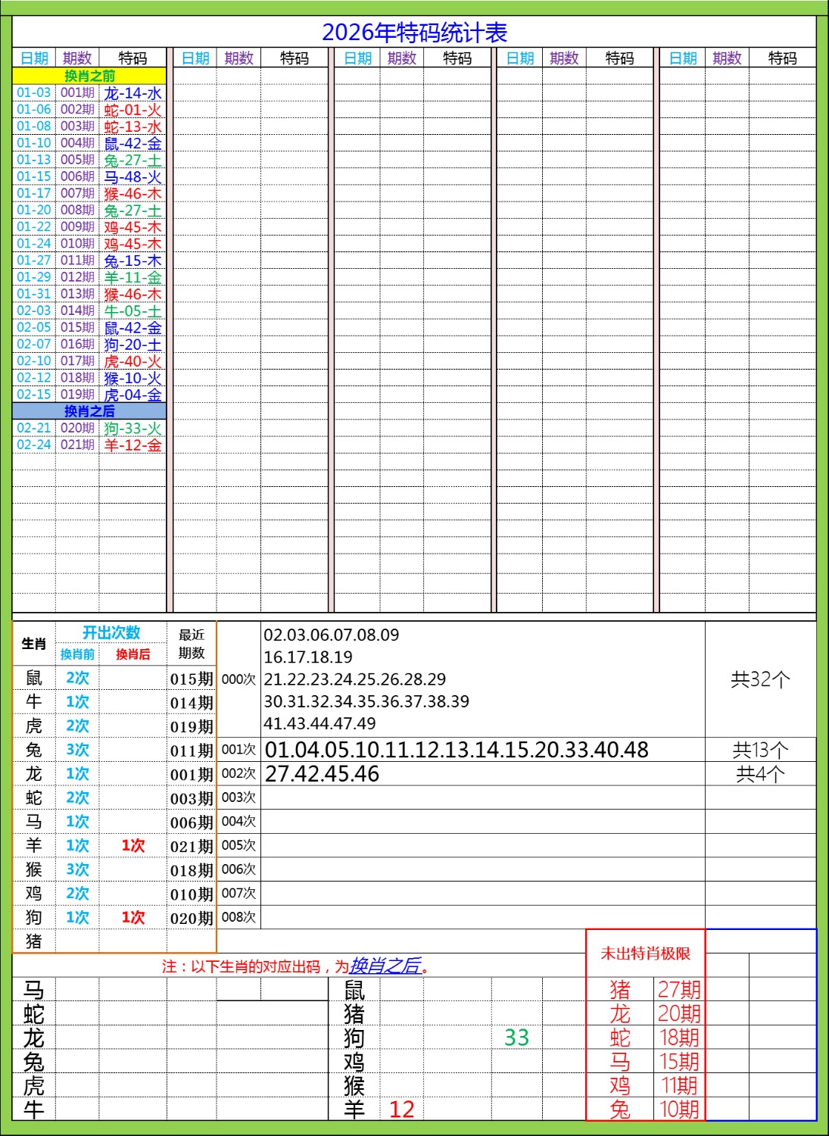The height and width of the screenshot is (1136, 829).
Task: Click the title "2026年特码统计表"
Action: click(x=414, y=33)
